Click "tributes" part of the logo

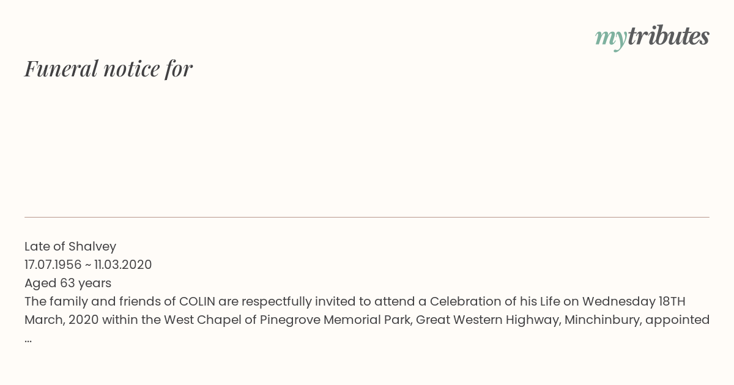click(668, 37)
